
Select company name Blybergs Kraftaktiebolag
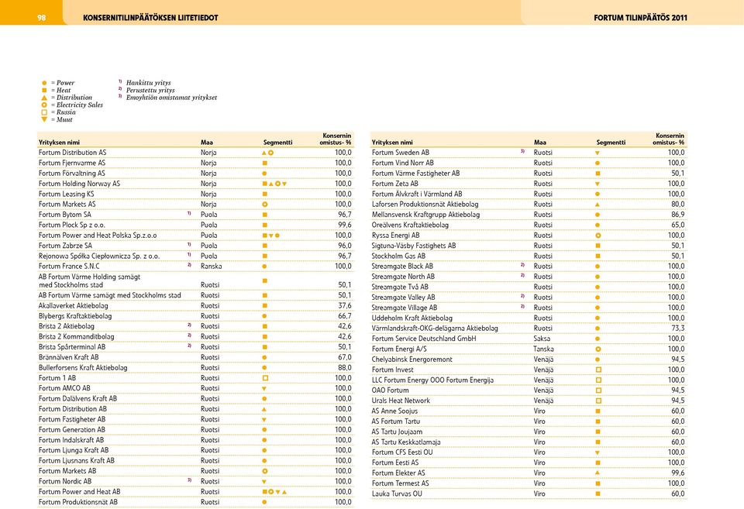click(75, 316)
